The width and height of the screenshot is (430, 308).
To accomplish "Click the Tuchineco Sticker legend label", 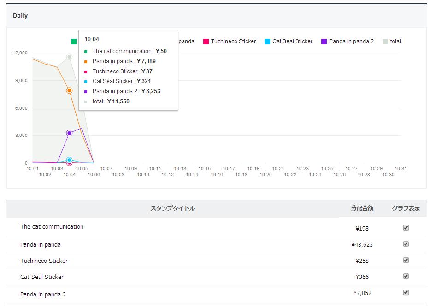I will tap(233, 41).
